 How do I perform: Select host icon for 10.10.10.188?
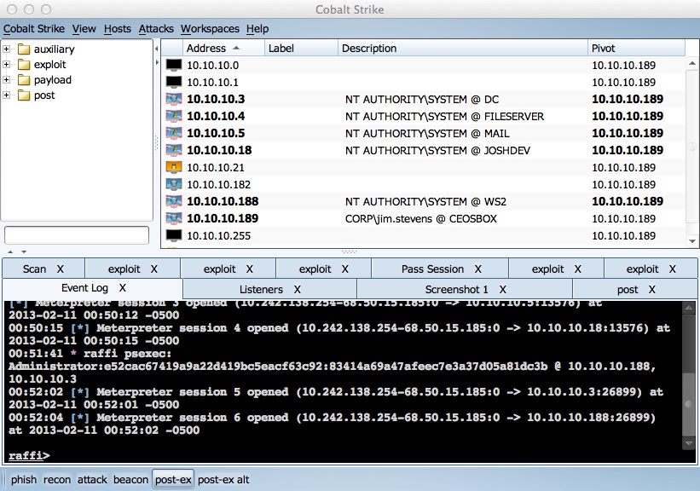(174, 201)
